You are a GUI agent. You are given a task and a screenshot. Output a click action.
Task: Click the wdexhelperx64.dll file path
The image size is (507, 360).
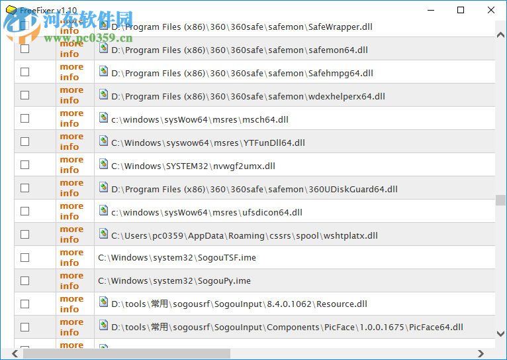[248, 97]
